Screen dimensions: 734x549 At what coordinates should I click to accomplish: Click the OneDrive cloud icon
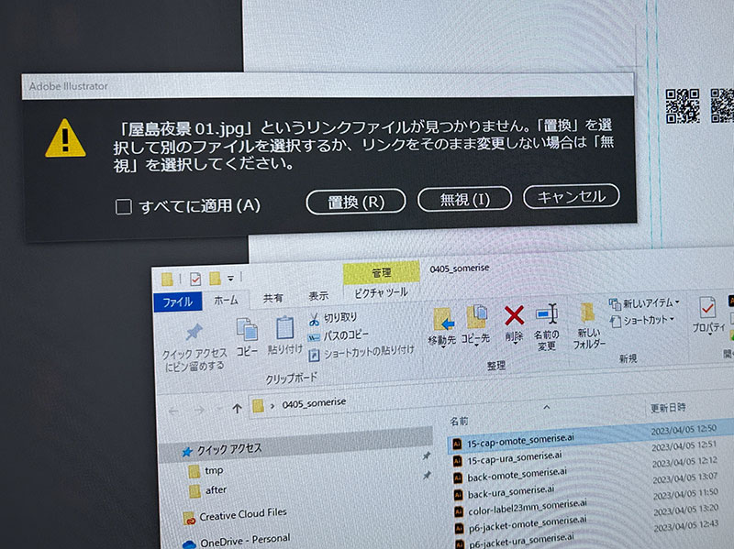pos(189,544)
